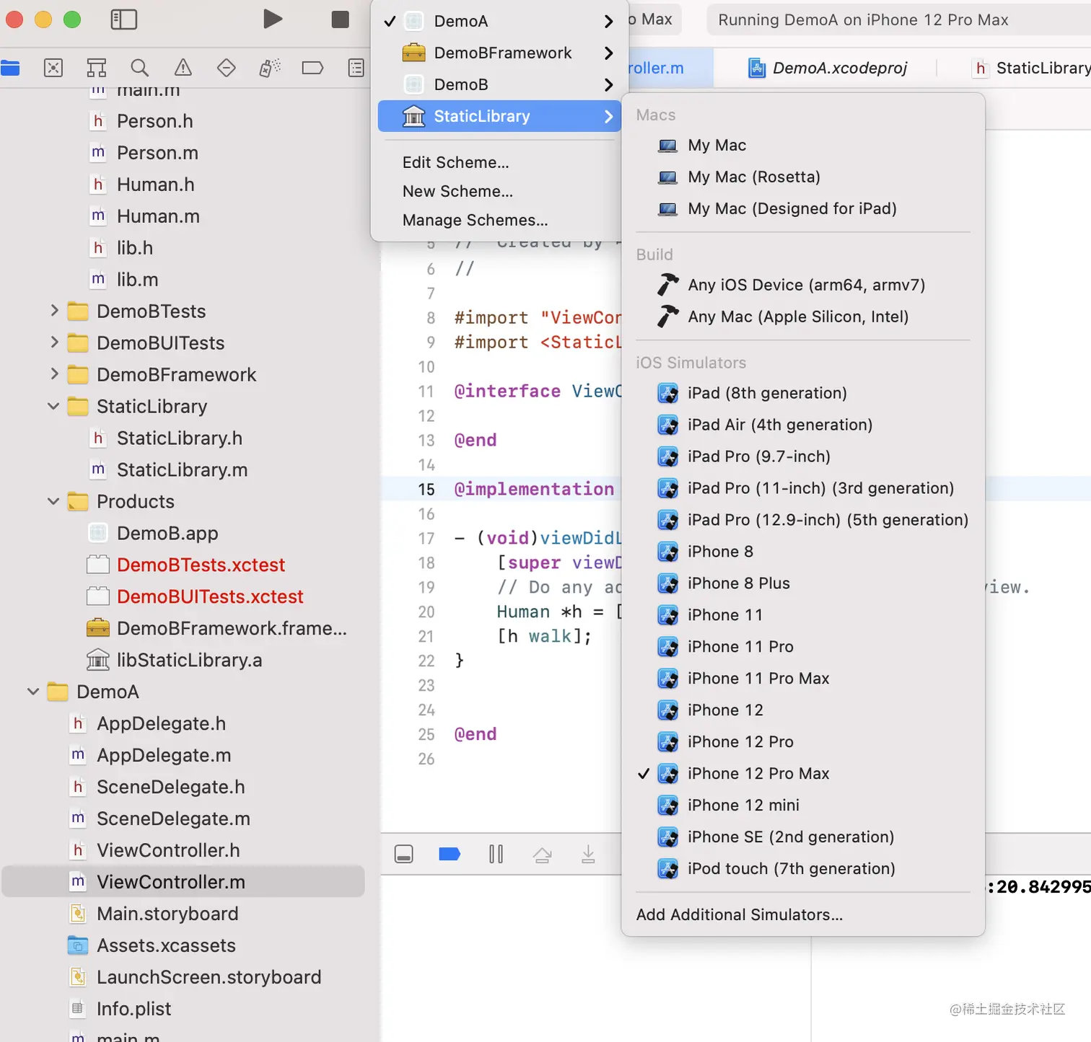This screenshot has height=1042, width=1091.
Task: Choose Manage Schemes...
Action: point(475,220)
